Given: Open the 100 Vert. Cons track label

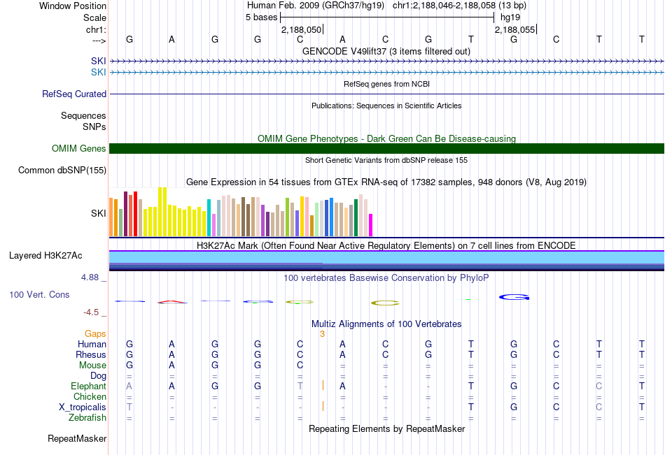Looking at the screenshot, I should click(39, 294).
